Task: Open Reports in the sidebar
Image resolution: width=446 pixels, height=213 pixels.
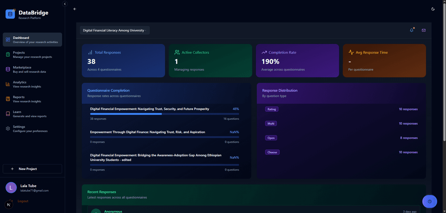Action: 32,99
